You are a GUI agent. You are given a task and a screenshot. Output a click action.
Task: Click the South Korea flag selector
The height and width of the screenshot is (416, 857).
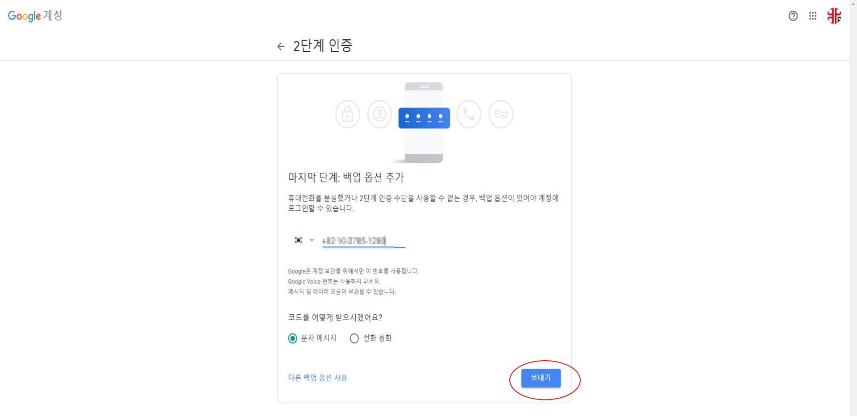click(x=299, y=240)
